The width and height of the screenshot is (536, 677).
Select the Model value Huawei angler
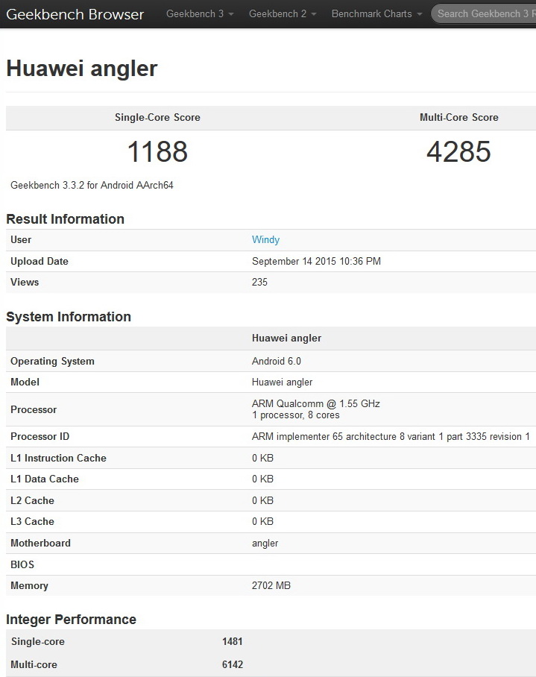[283, 382]
